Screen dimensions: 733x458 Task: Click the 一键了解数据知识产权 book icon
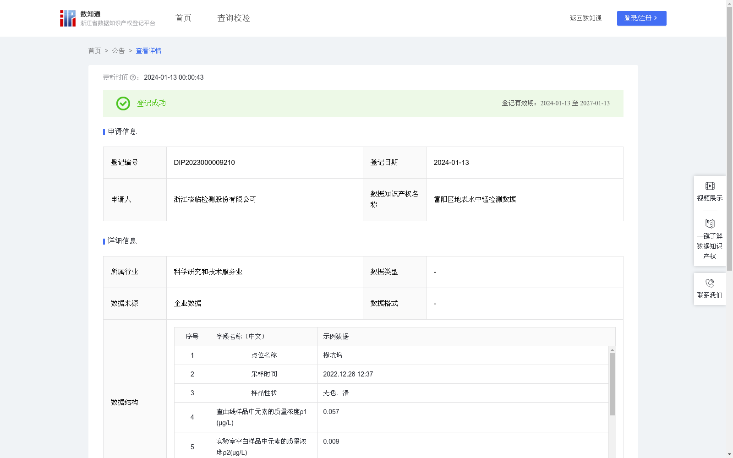710,224
